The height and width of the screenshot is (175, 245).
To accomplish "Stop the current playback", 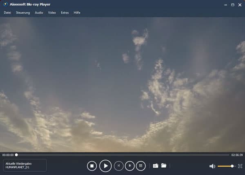I will 92,166.
